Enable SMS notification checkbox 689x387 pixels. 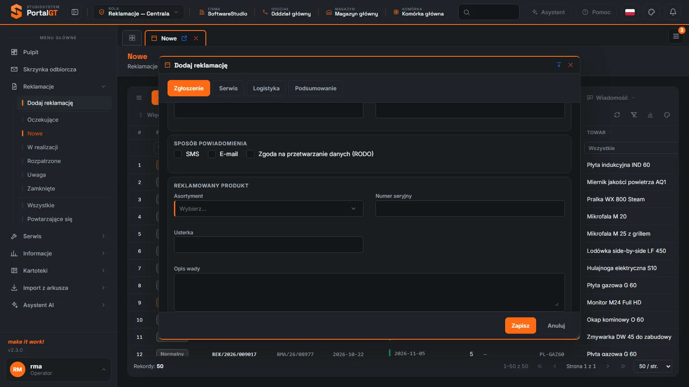[178, 154]
